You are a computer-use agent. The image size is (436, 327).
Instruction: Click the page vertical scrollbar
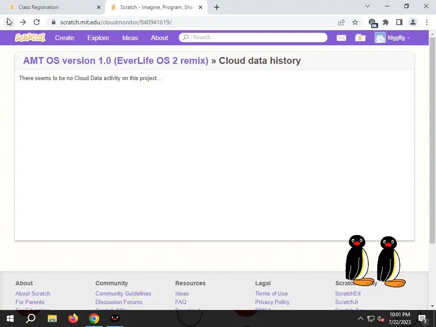click(x=432, y=141)
